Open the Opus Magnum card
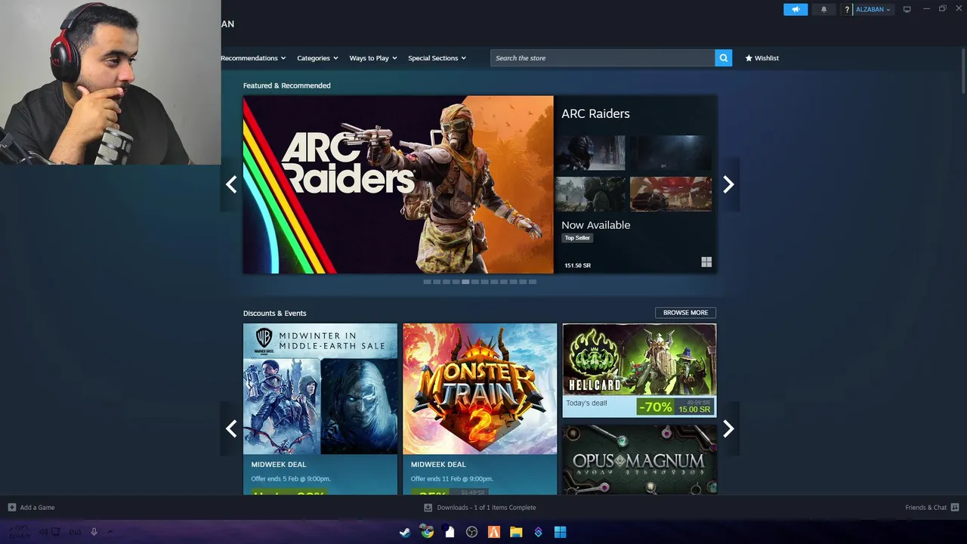967x544 pixels. point(639,459)
